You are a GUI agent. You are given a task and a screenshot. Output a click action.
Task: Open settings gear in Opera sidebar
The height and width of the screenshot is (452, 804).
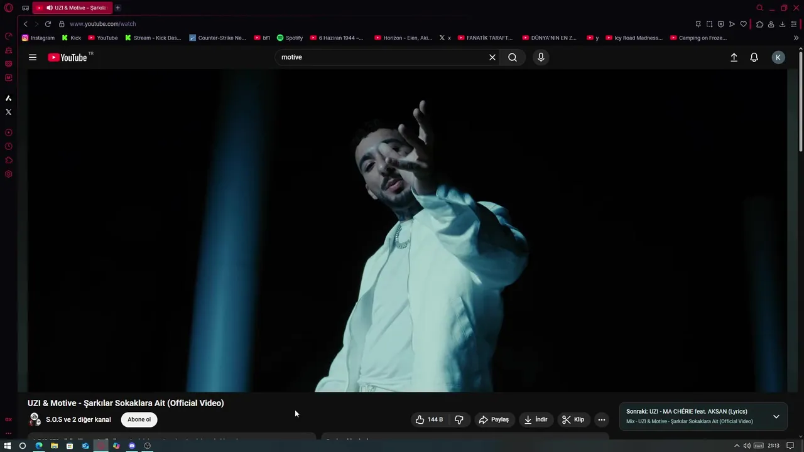click(x=9, y=174)
